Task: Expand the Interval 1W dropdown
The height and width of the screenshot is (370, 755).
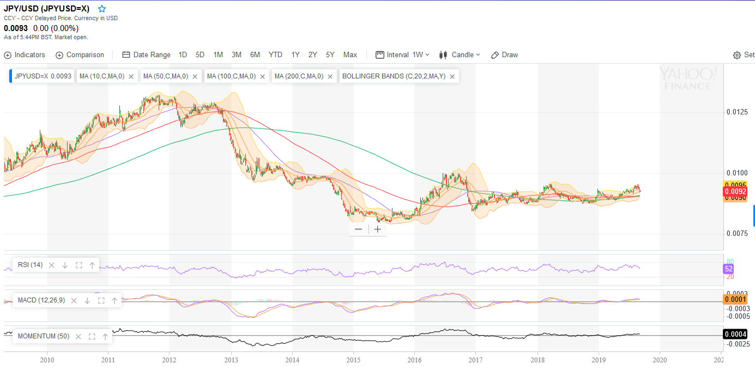Action: click(x=402, y=55)
